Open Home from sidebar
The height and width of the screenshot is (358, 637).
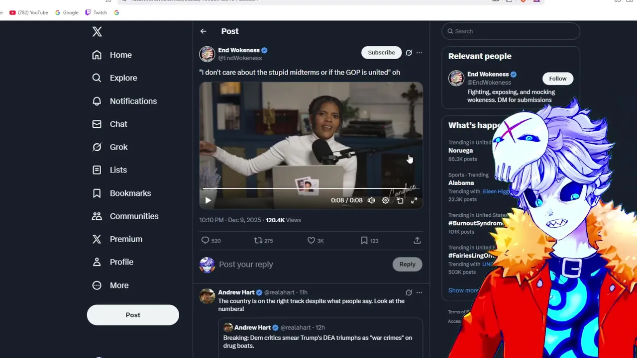112,55
